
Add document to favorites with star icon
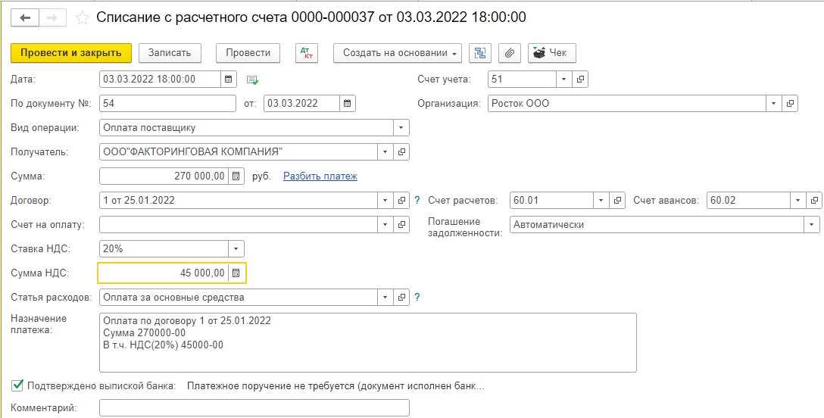click(83, 18)
